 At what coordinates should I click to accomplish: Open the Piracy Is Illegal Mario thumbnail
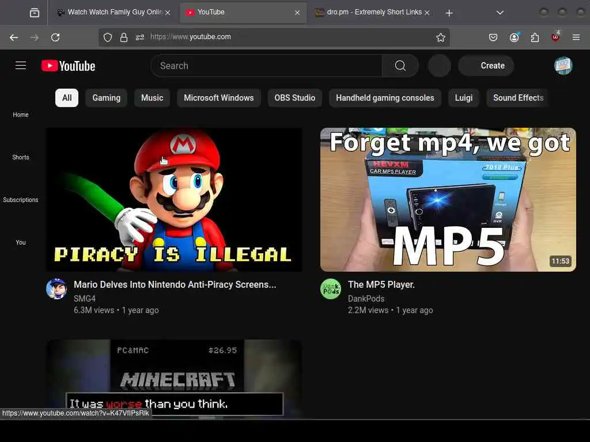(x=174, y=200)
